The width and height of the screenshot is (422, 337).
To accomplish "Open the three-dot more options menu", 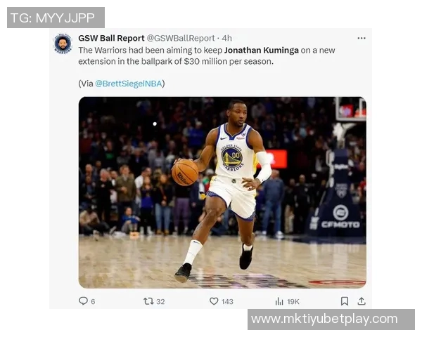I will 362,38.
